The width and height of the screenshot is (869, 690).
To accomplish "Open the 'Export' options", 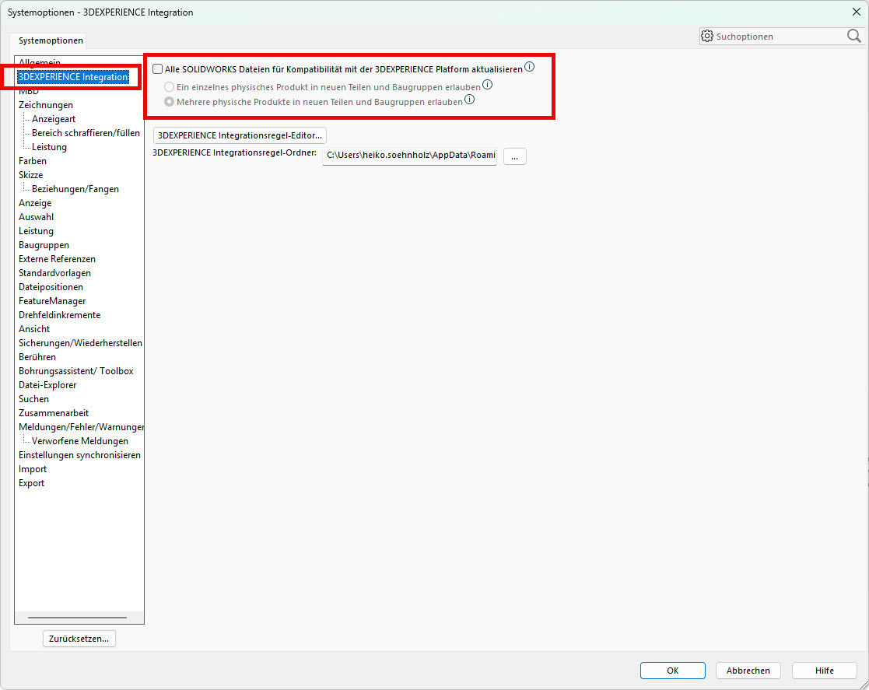I will 31,483.
